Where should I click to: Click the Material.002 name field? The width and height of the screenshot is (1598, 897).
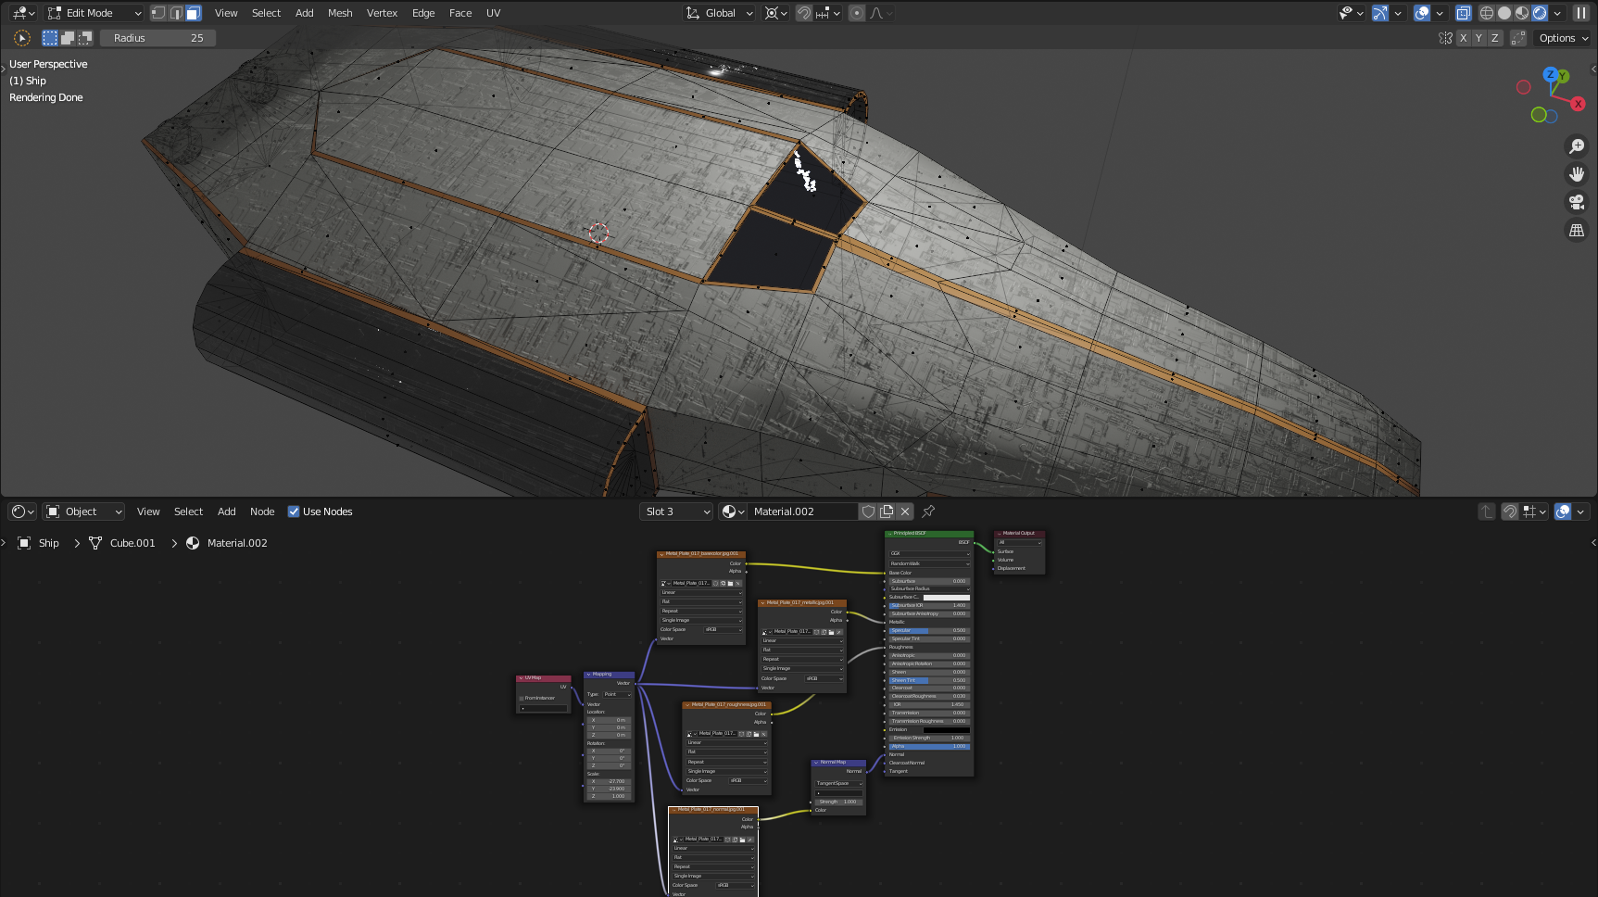pyautogui.click(x=801, y=512)
